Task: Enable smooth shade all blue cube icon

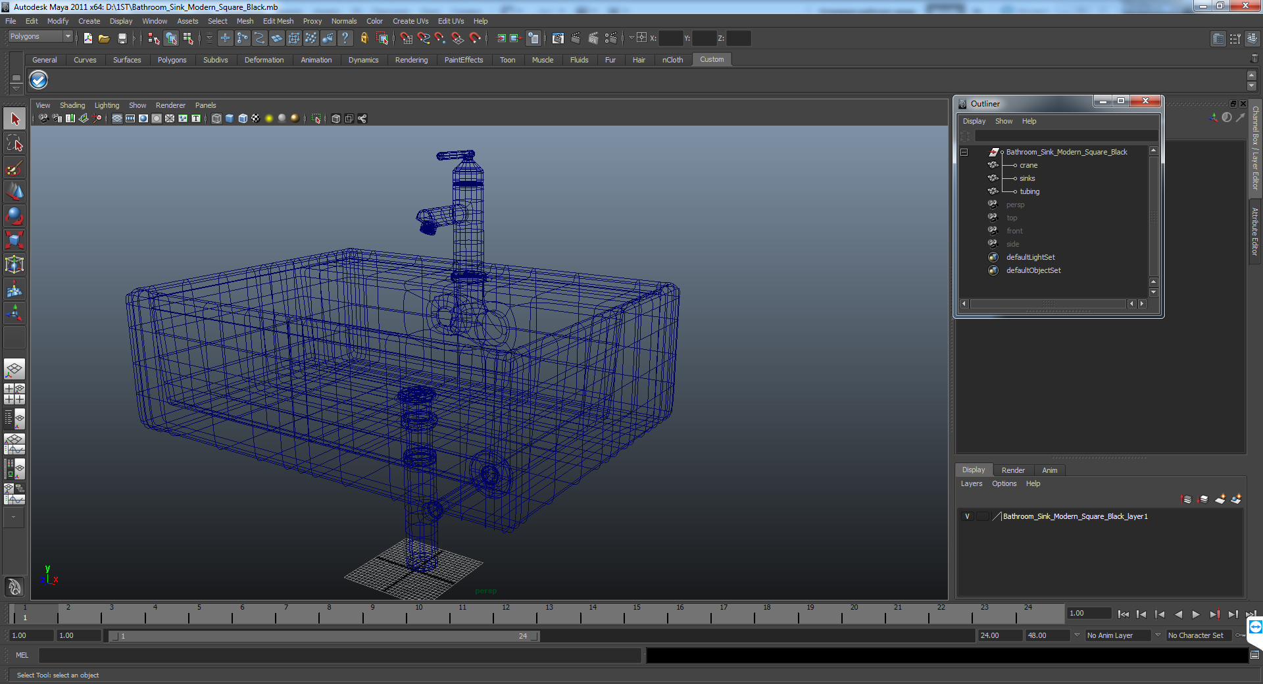Action: coord(230,118)
